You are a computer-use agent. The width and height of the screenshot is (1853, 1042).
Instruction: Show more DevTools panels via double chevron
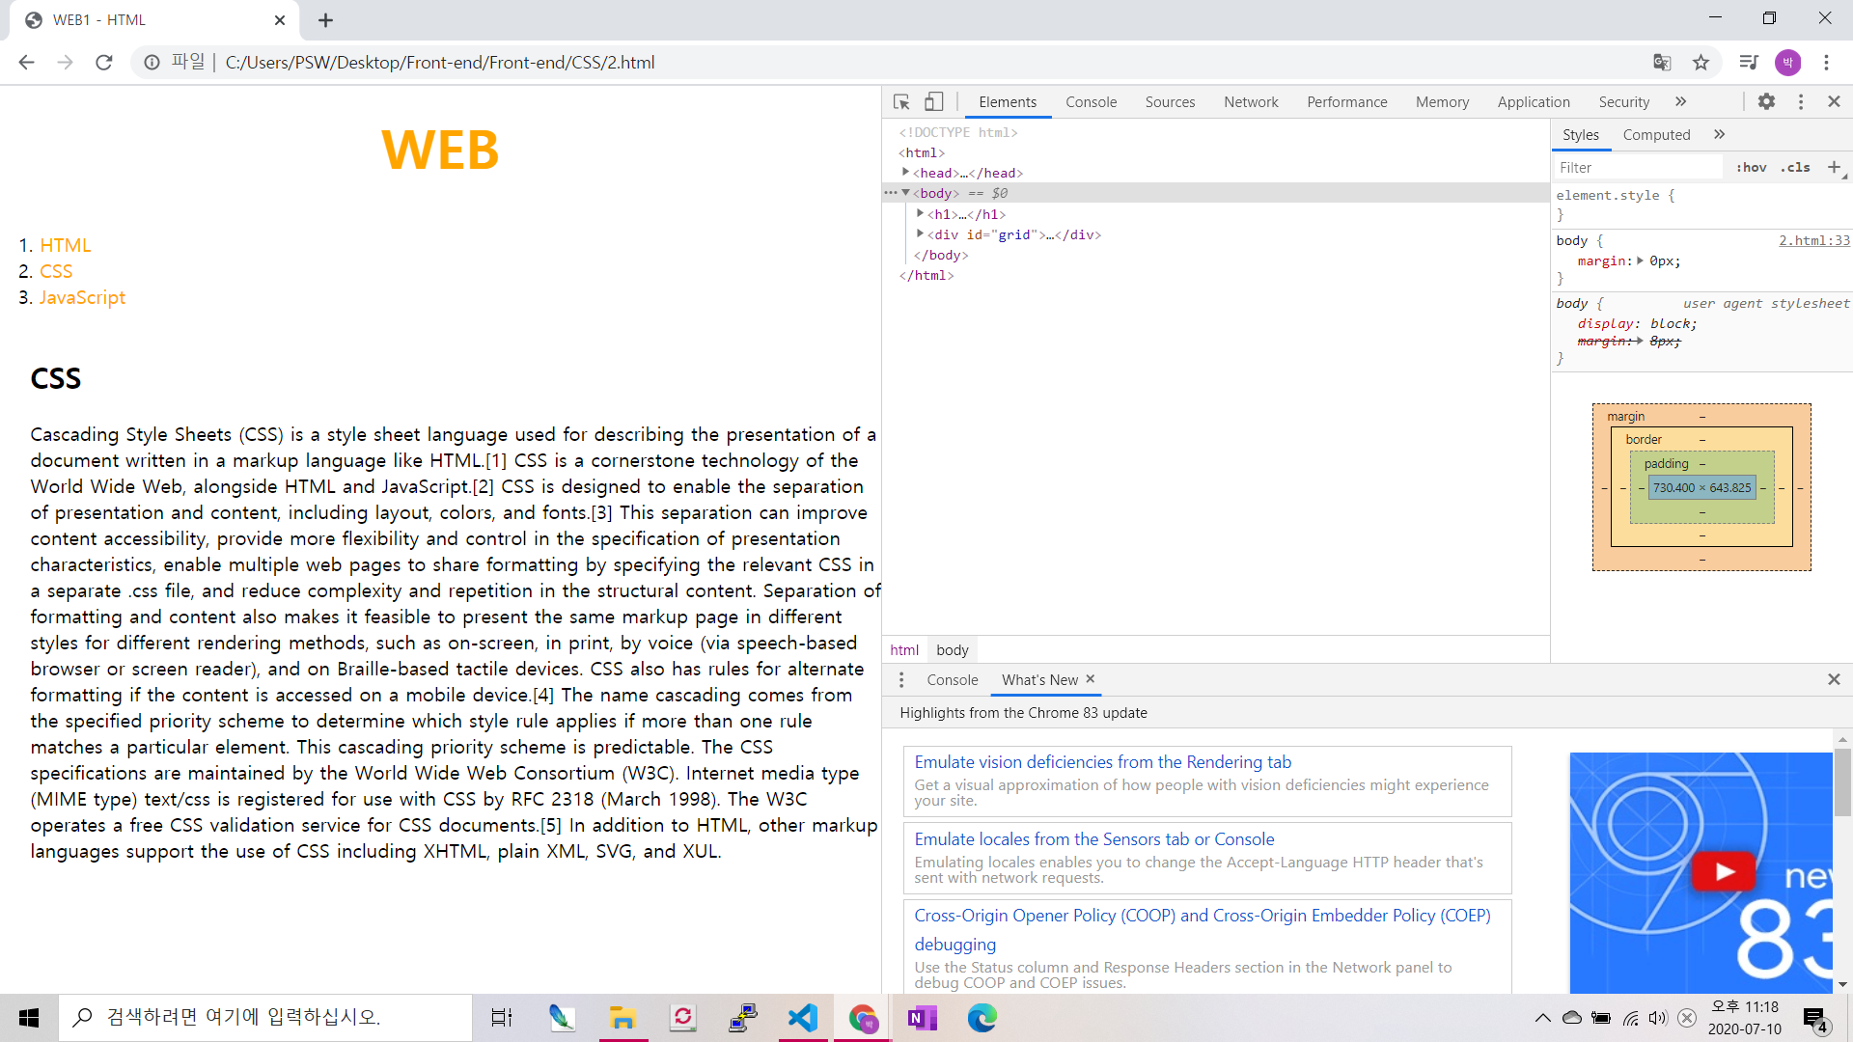point(1680,101)
